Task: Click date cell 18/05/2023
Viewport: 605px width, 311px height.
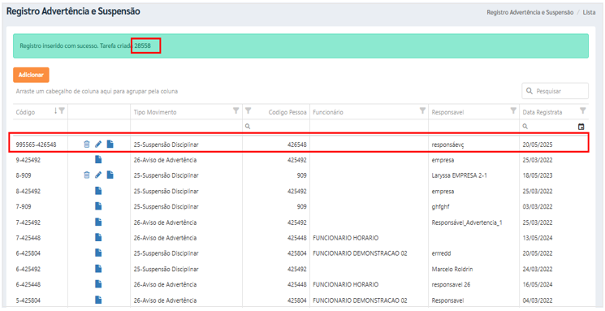Action: coord(538,175)
